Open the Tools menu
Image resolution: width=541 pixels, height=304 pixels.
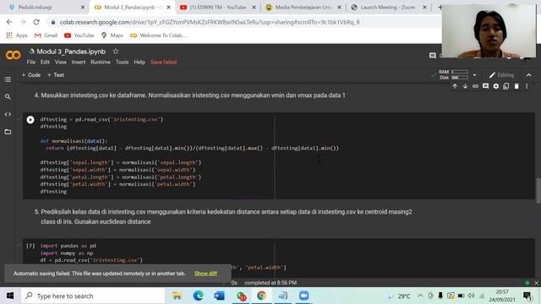point(122,62)
